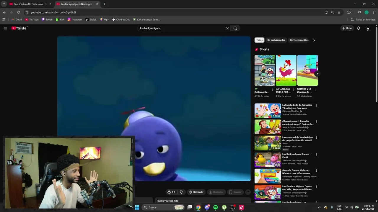Image resolution: width=378 pixels, height=212 pixels.
Task: Open options menu for Carritos short
Action: point(315,90)
